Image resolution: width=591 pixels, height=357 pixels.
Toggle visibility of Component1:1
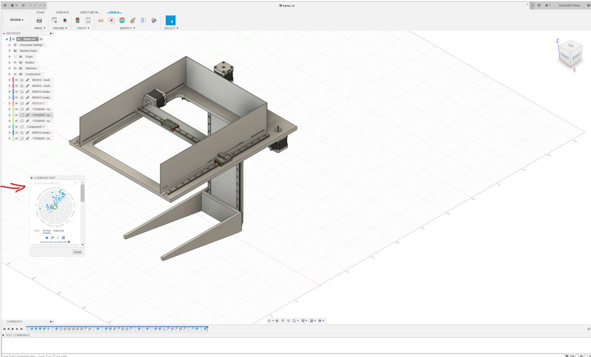pos(16,127)
